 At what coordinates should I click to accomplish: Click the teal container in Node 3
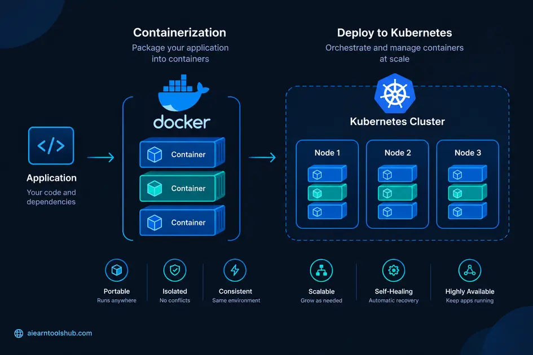pos(468,192)
